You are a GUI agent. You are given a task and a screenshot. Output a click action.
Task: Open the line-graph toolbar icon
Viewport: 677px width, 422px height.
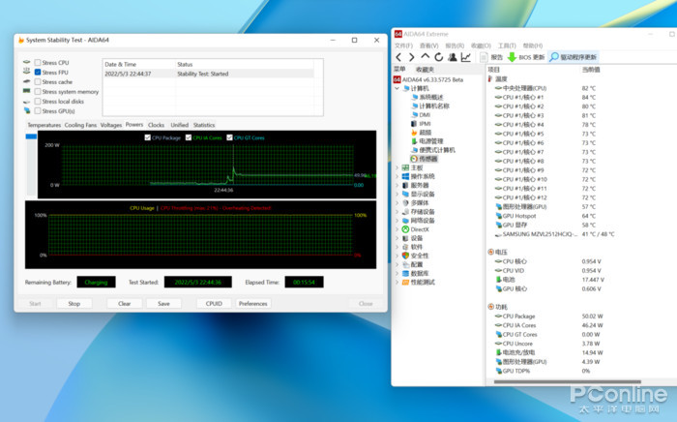(466, 57)
